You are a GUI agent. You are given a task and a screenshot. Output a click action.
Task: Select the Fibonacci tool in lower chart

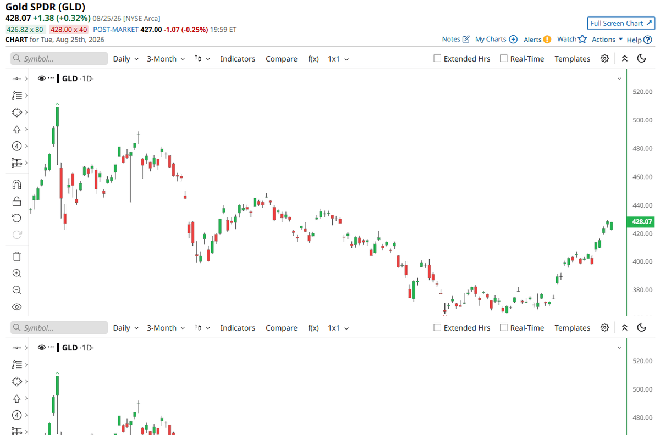pyautogui.click(x=16, y=365)
